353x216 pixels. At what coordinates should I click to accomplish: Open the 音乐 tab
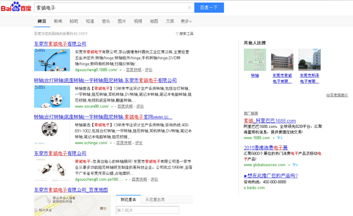tap(106, 21)
